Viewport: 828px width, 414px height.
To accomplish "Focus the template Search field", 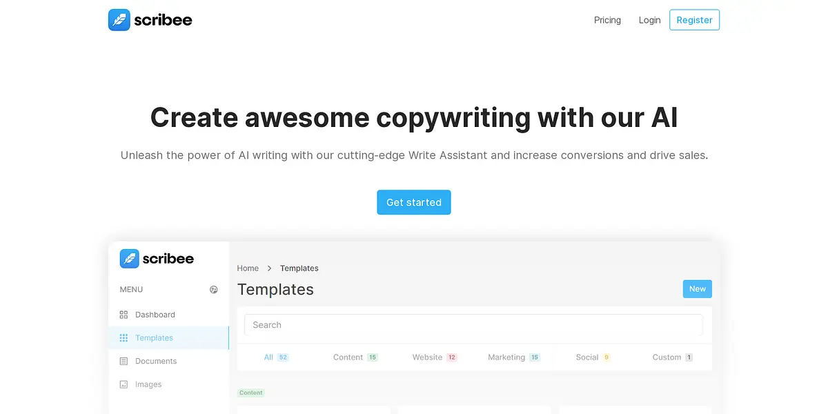I will click(473, 325).
